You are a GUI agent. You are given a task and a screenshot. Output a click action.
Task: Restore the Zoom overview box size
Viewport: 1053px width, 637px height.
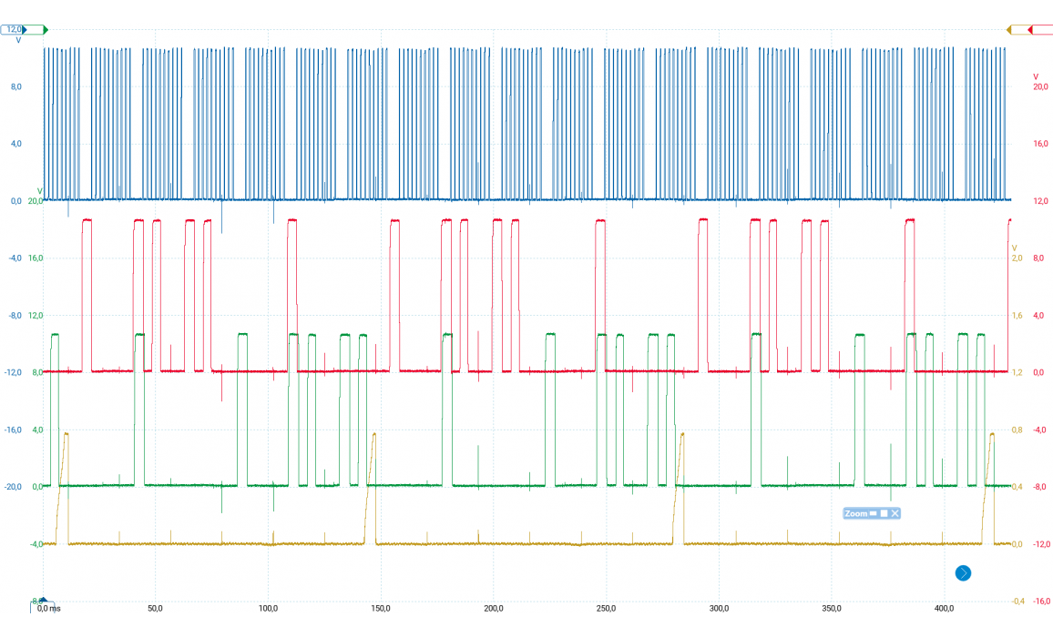coord(884,514)
